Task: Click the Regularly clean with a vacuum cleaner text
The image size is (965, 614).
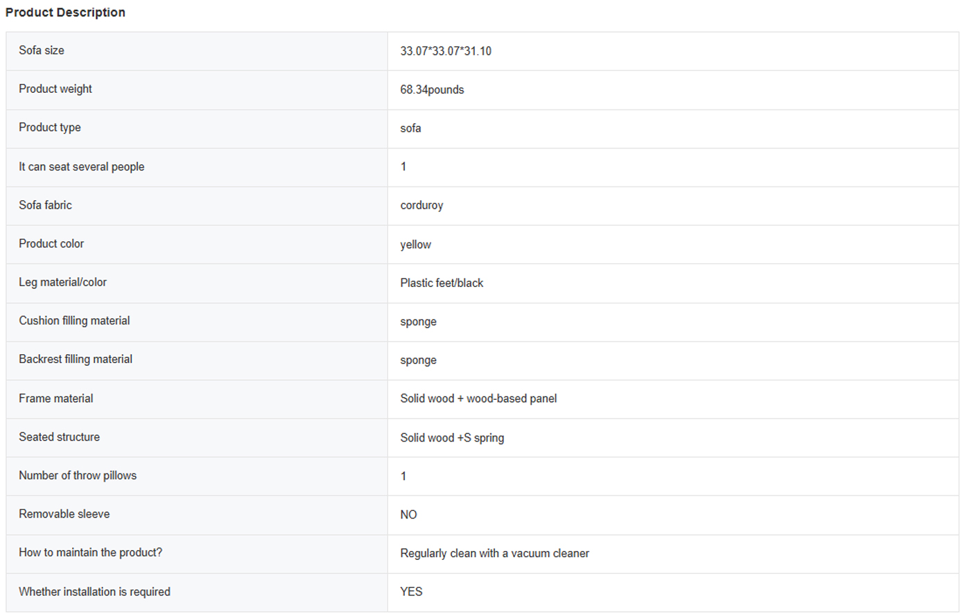Action: pos(494,554)
